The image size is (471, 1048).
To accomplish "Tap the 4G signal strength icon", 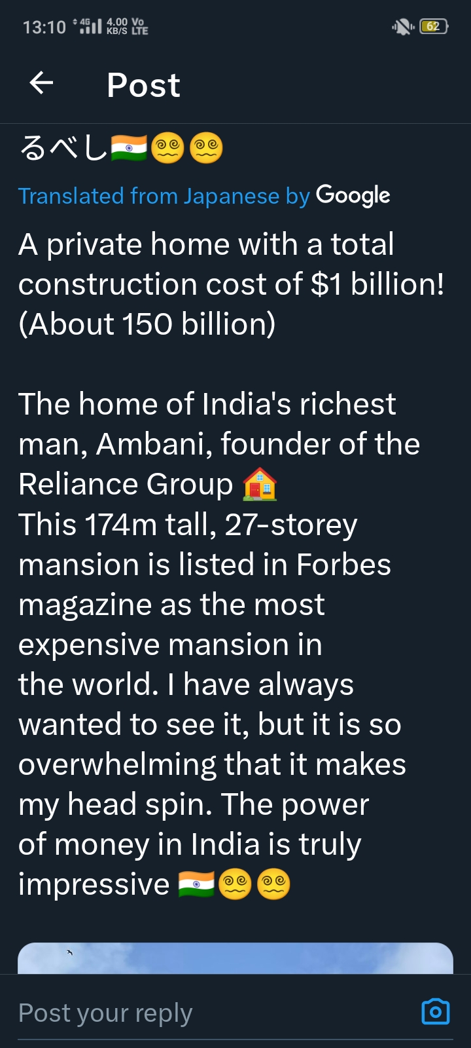I will (90, 26).
